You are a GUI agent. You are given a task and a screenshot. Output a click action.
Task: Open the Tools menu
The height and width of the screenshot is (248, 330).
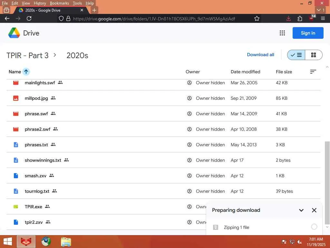(x=77, y=3)
